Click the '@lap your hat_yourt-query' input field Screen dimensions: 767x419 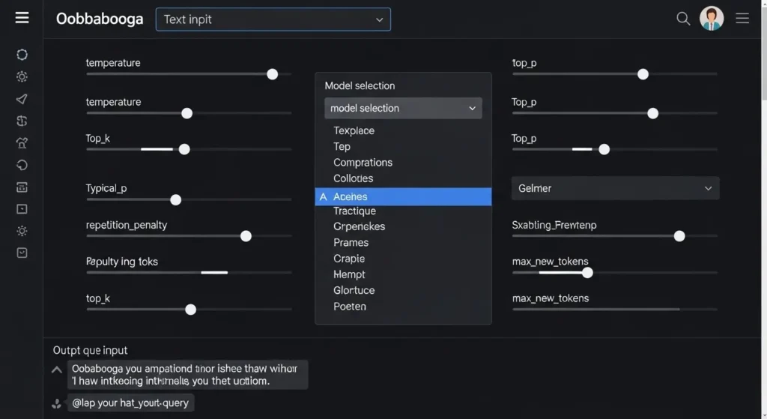click(130, 403)
